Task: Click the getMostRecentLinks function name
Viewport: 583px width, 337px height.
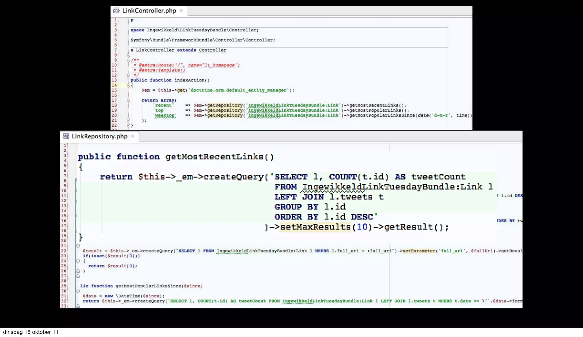Action: pos(214,157)
